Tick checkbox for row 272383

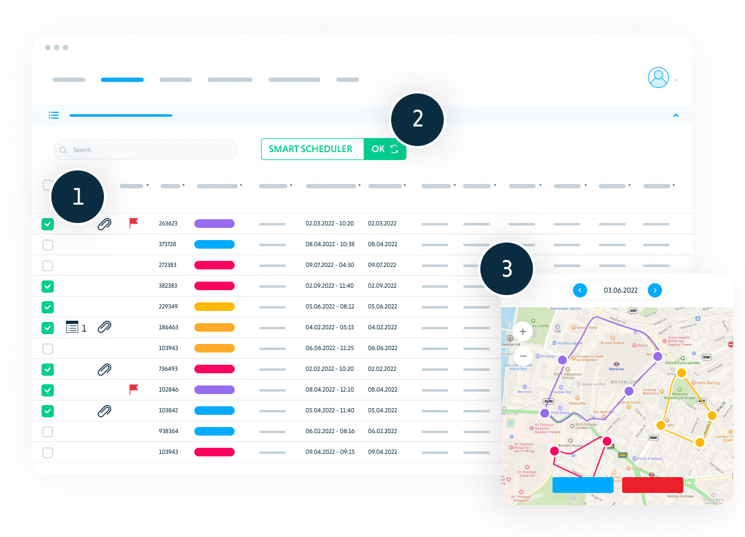(48, 266)
